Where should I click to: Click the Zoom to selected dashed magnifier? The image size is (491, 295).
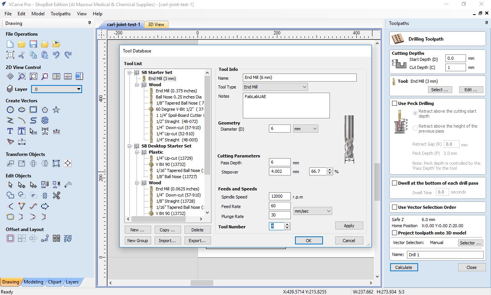click(x=45, y=76)
